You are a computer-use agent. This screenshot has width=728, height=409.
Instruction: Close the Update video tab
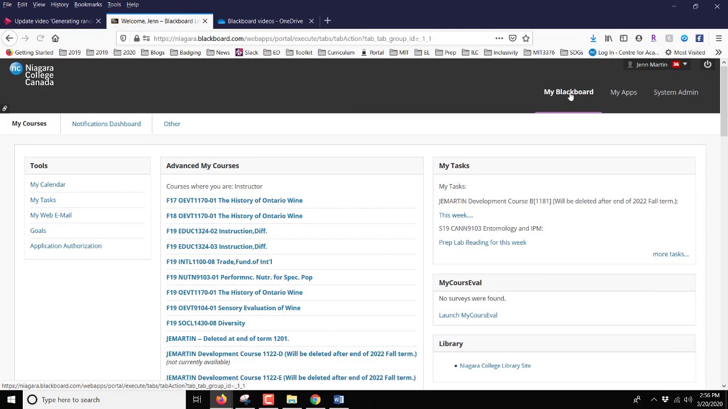click(98, 21)
